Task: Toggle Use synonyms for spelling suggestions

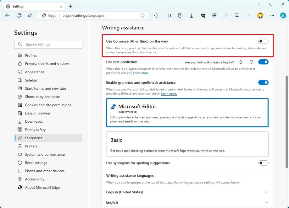Action: point(263,163)
